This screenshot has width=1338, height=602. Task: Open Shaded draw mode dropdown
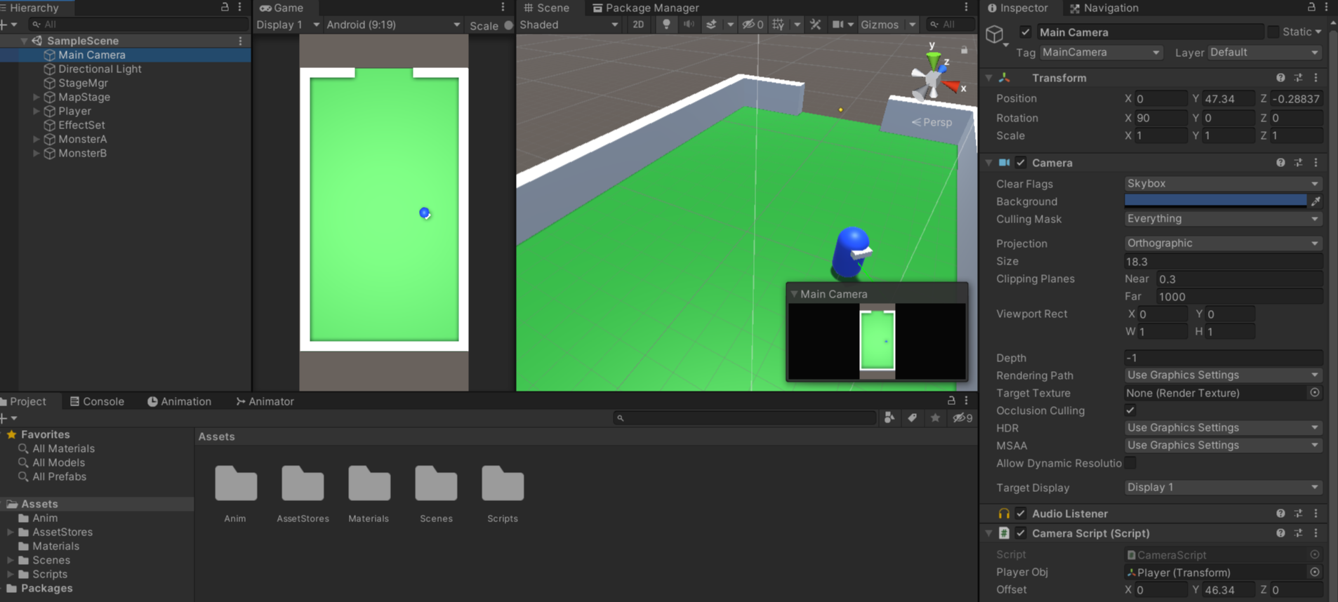coord(569,25)
